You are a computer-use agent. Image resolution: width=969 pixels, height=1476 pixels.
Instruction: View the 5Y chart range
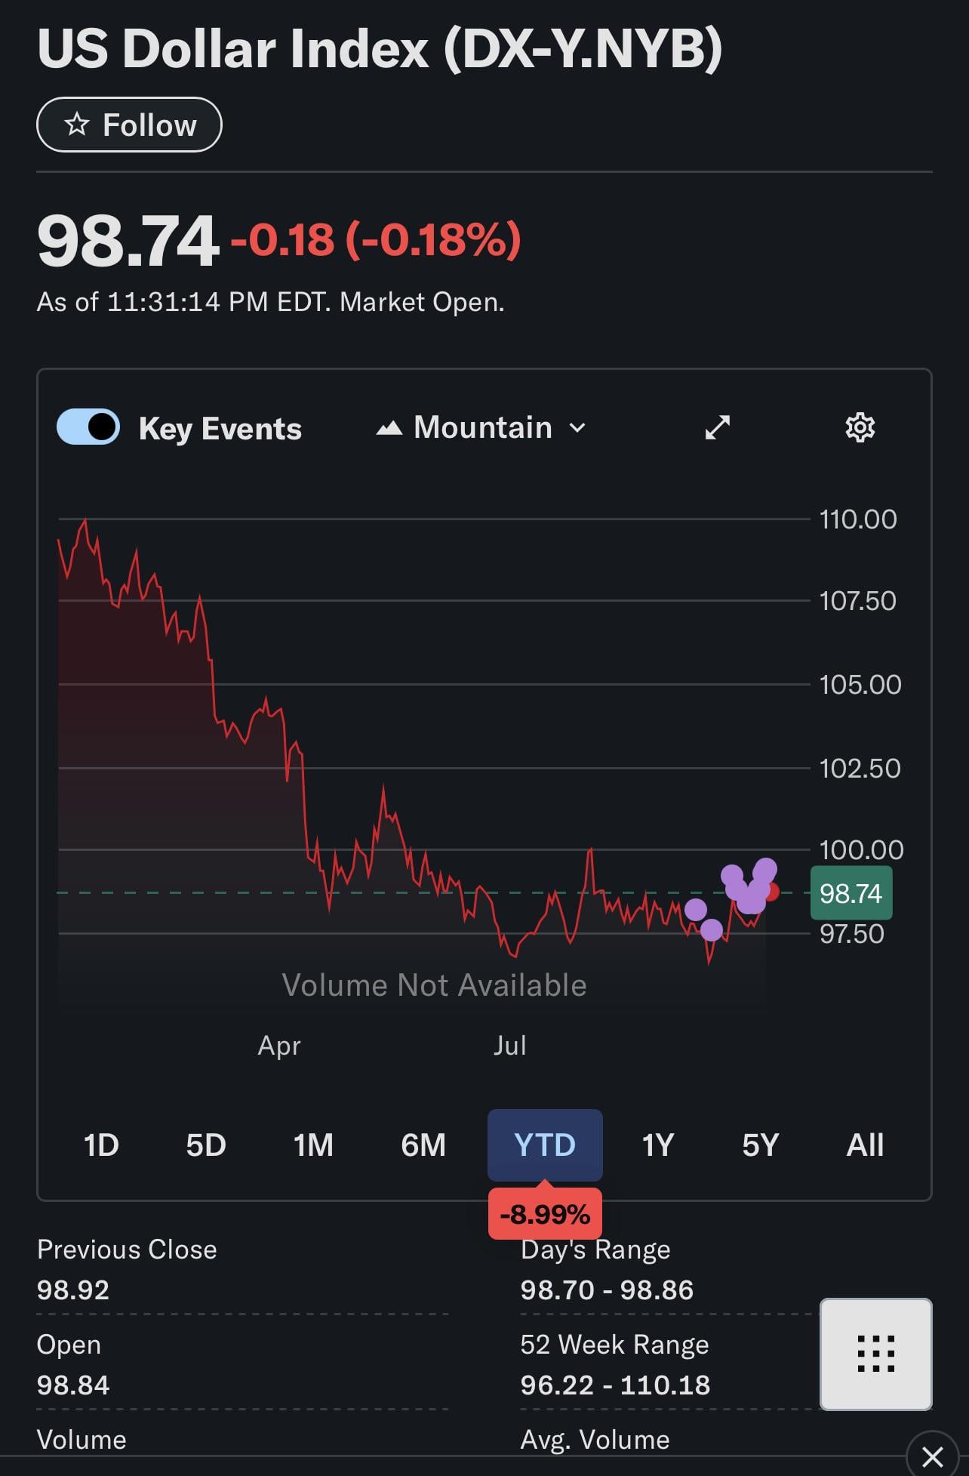tap(760, 1145)
